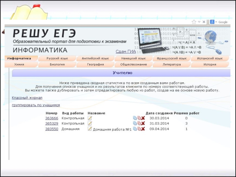Click the РЕШУ ЕГЭ site logo
The image size is (236, 177).
pyautogui.click(x=45, y=33)
